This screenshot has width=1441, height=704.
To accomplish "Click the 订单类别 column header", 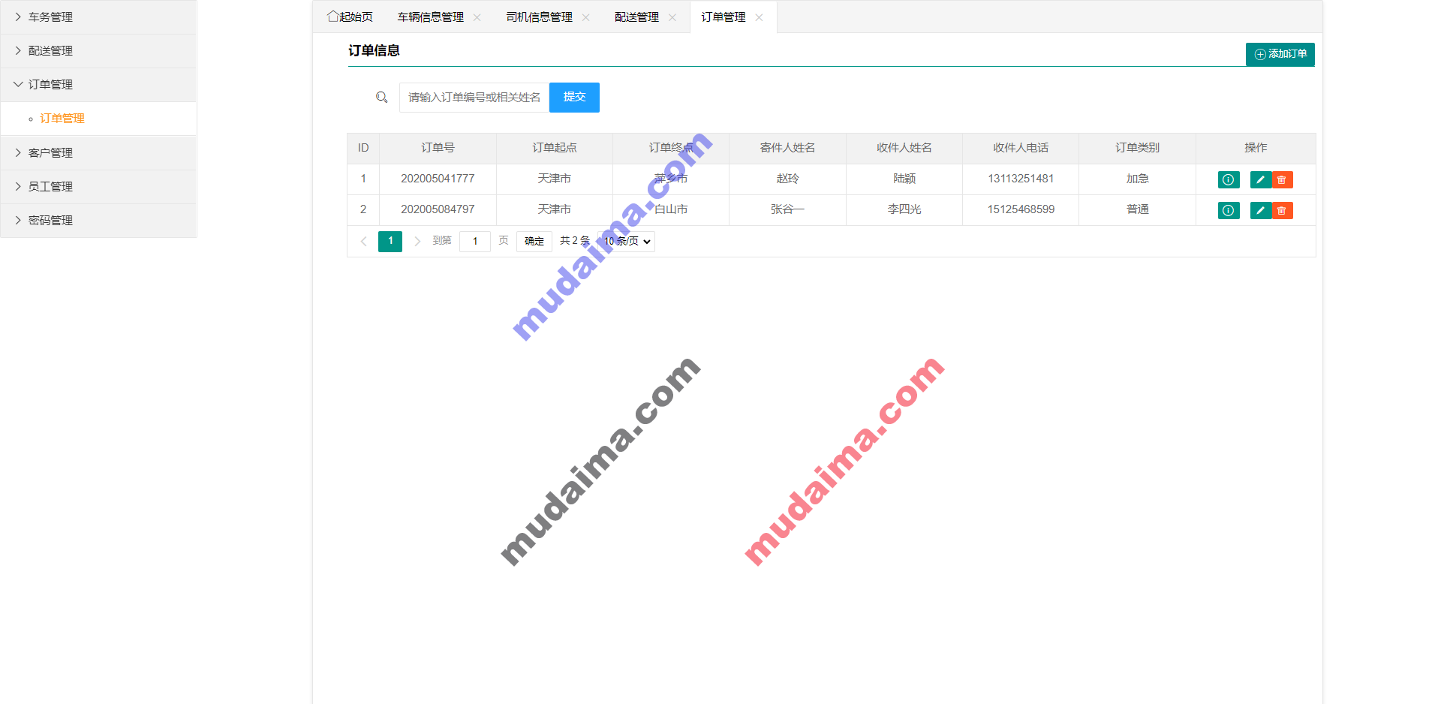I will click(x=1137, y=148).
